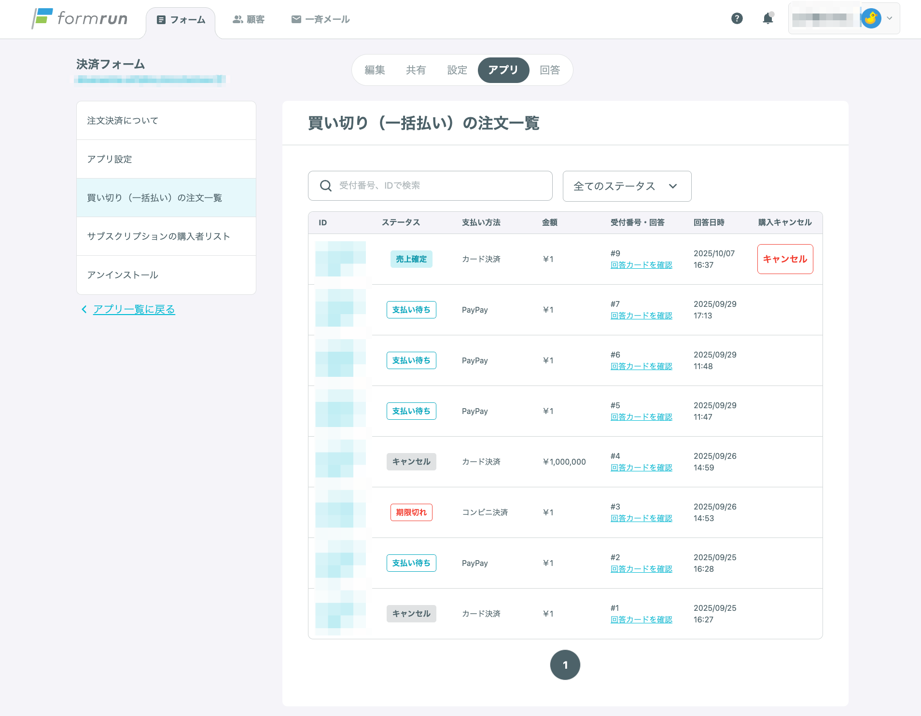The image size is (921, 716).
Task: Open the 全てのステータス filter dropdown
Action: 627,186
